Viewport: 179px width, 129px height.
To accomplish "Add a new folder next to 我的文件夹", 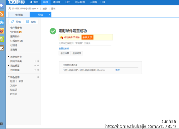I will (35, 61).
